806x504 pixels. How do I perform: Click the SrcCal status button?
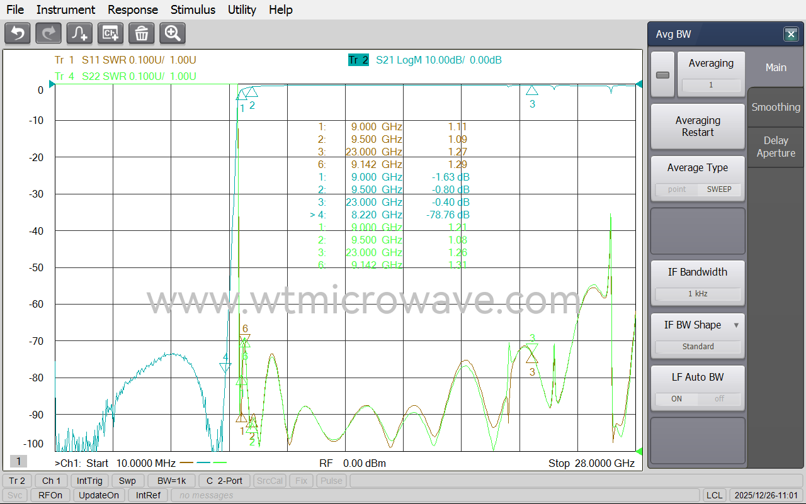coord(270,481)
